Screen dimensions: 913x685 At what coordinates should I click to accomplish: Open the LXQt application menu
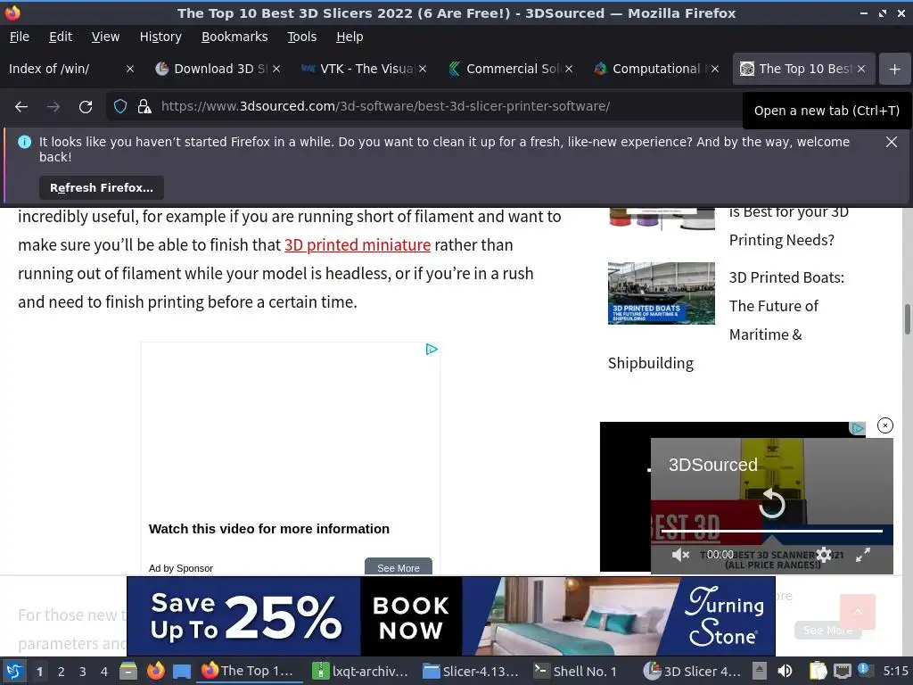pyautogui.click(x=14, y=672)
